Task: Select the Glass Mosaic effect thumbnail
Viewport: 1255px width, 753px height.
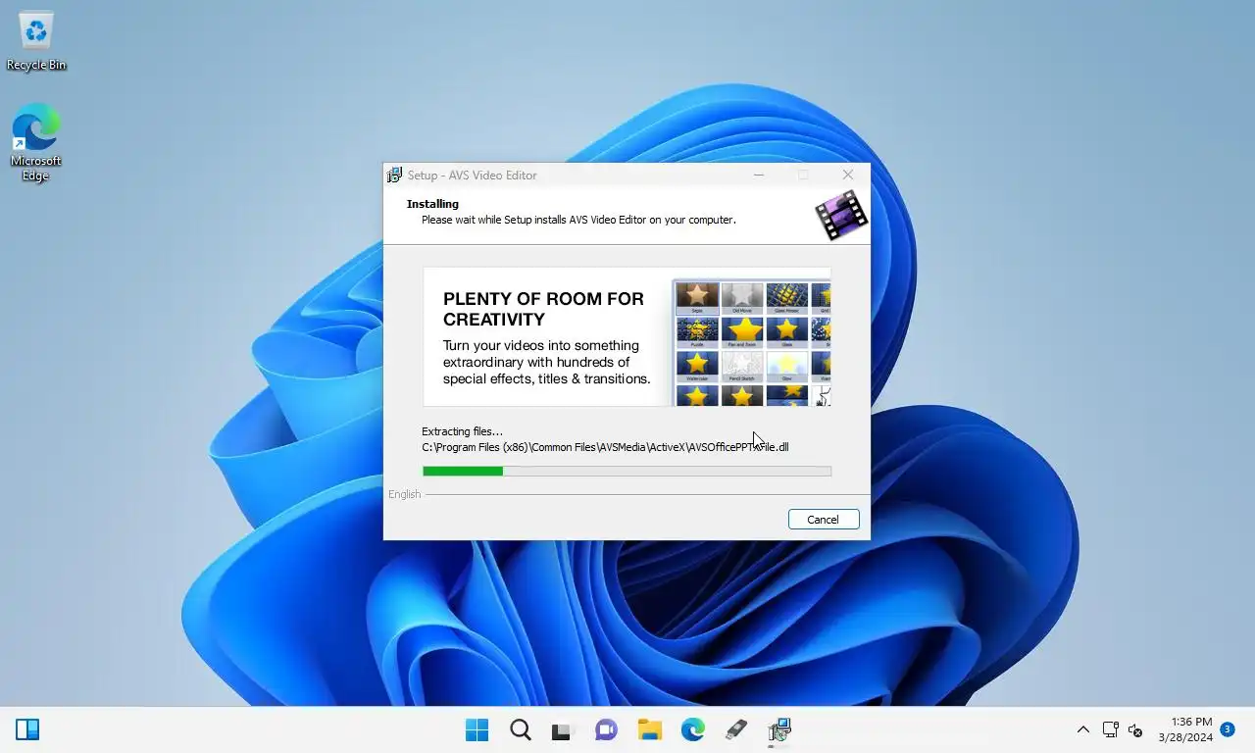Action: pyautogui.click(x=787, y=298)
